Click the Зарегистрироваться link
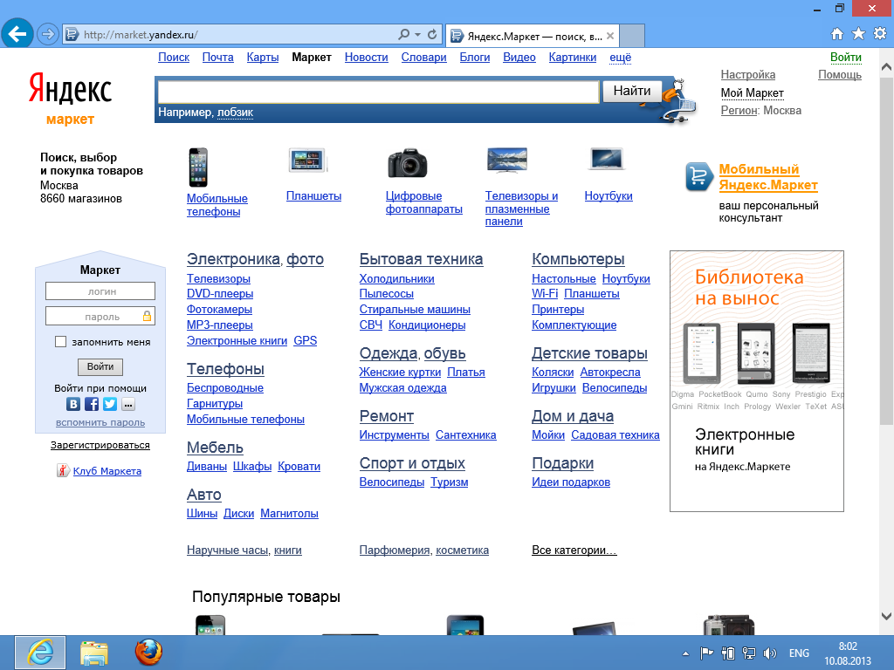This screenshot has height=670, width=894. [100, 445]
